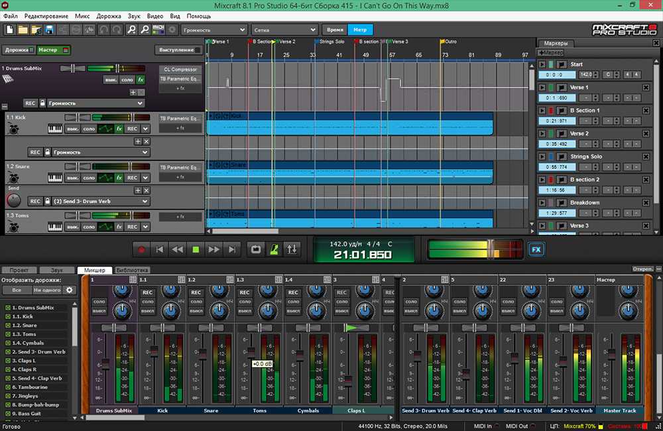Screen dimensions: 663x431
Task: Click the +Маркер add marker button
Action: pyautogui.click(x=552, y=52)
